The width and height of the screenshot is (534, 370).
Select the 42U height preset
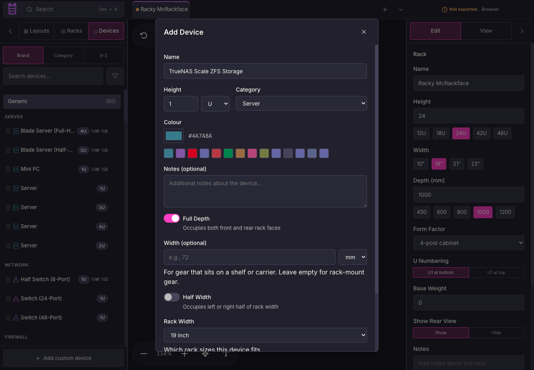[x=482, y=133]
